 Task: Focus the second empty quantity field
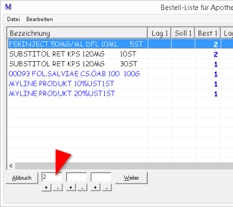pos(76,177)
